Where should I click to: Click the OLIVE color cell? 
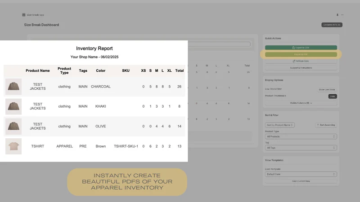click(x=100, y=126)
